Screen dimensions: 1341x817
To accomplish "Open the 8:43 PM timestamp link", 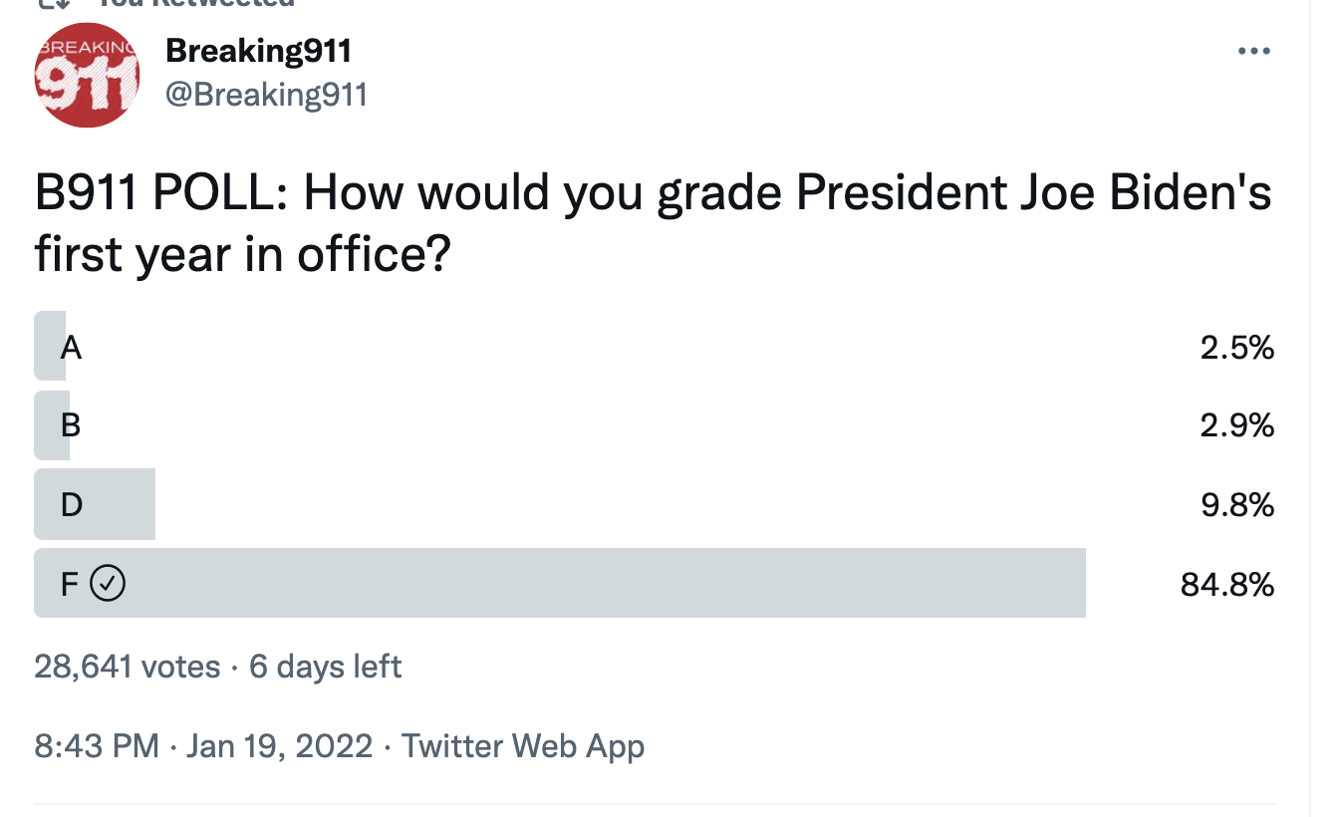I will [96, 746].
